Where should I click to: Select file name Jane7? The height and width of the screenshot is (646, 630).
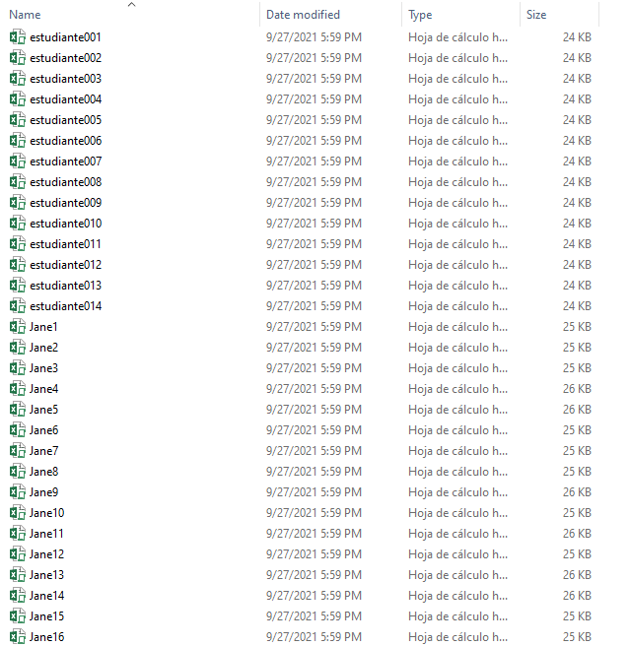coord(43,451)
